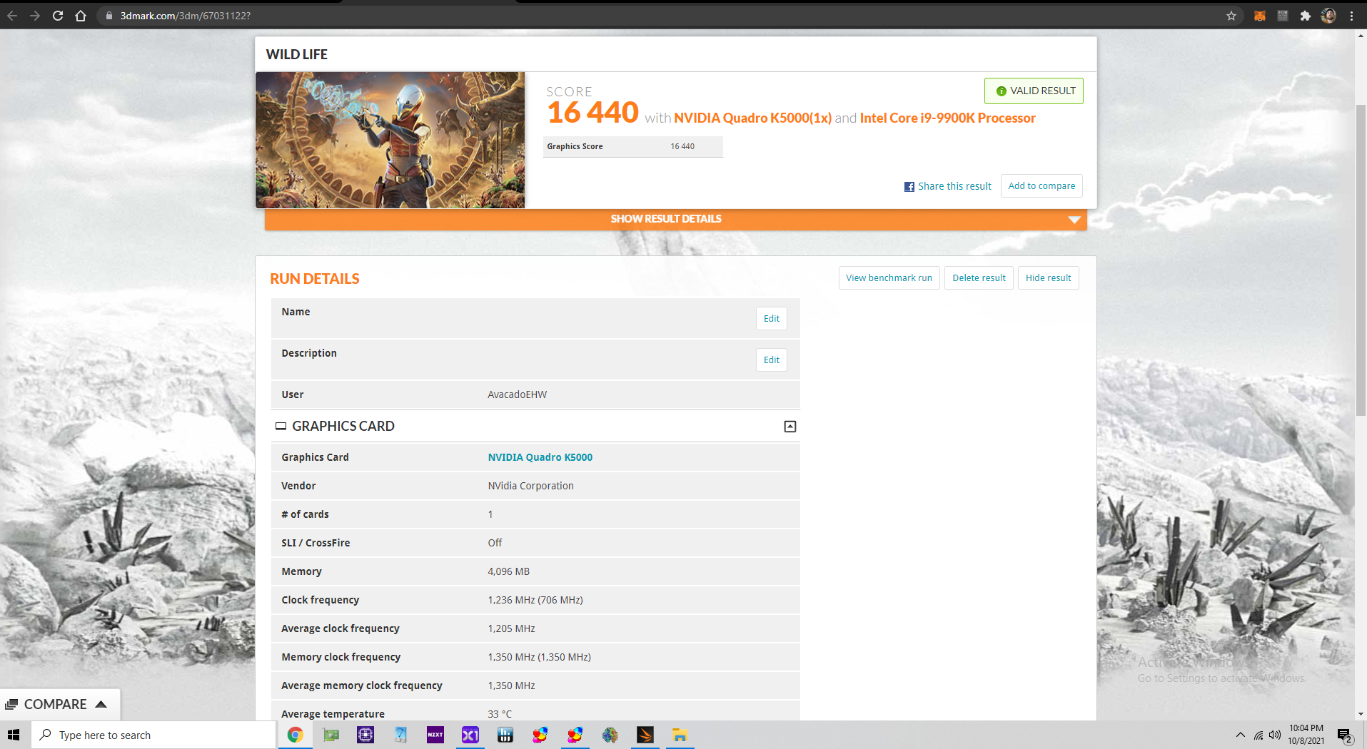Click the taskbar search box

point(153,735)
